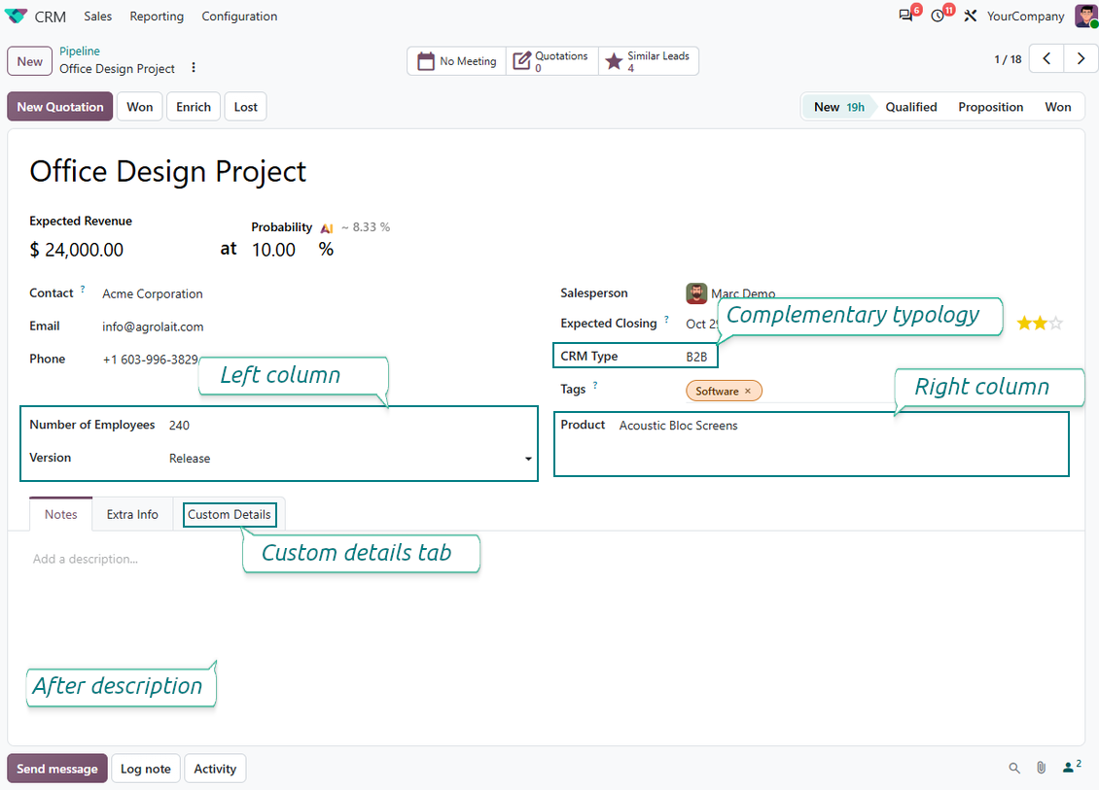Click Send message in chatter
The image size is (1099, 790).
click(57, 769)
